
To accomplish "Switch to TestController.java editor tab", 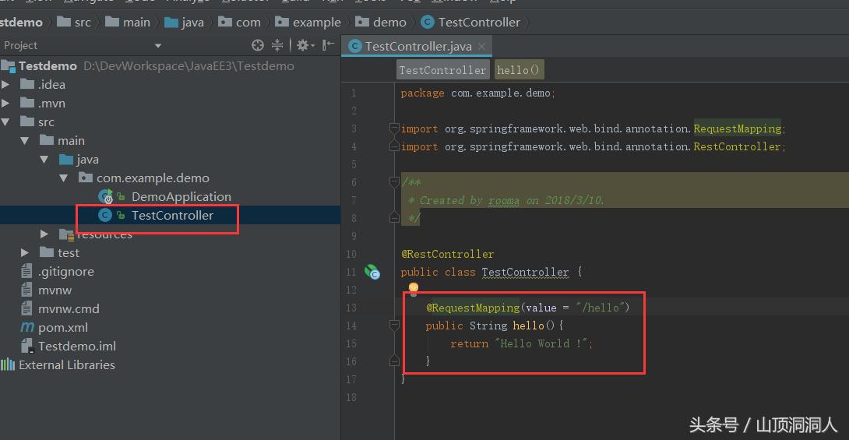I will click(x=418, y=47).
